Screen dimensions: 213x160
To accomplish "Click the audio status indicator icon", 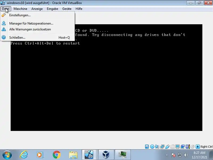I will tap(157, 146).
